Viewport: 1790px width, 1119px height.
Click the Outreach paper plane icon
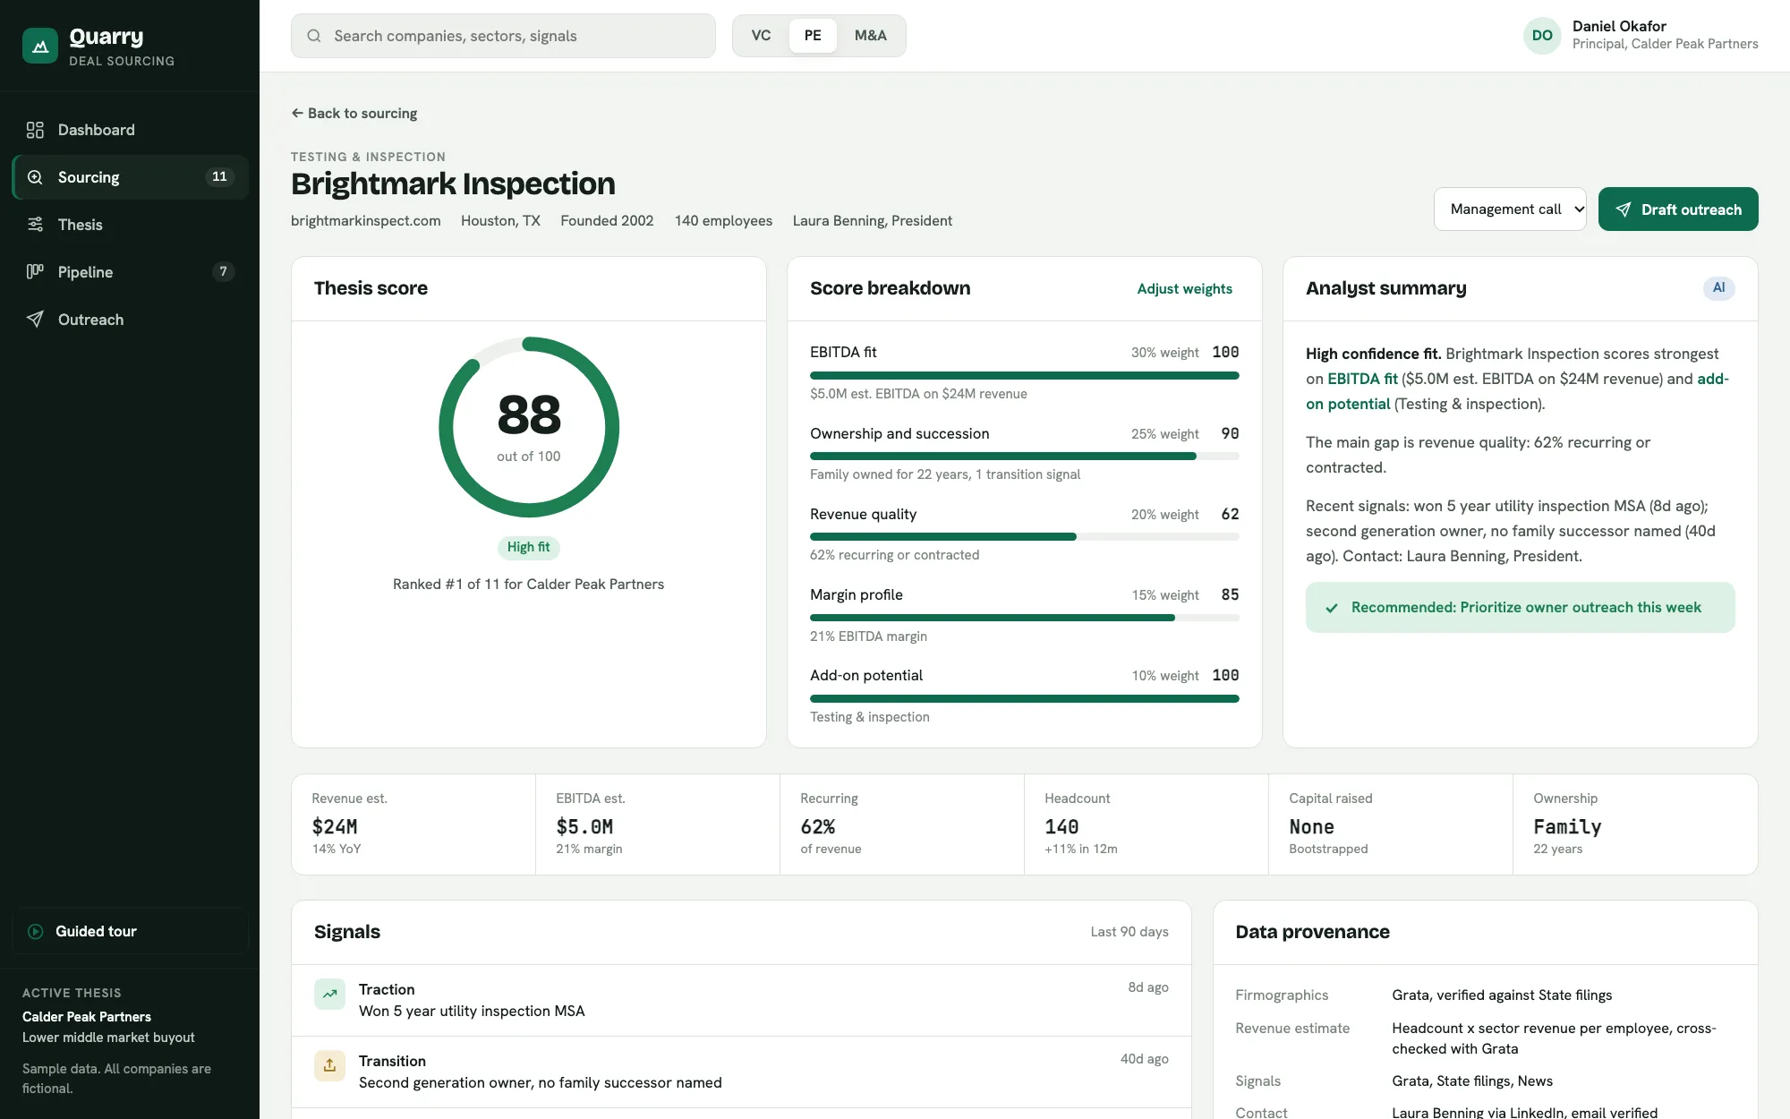(x=35, y=319)
